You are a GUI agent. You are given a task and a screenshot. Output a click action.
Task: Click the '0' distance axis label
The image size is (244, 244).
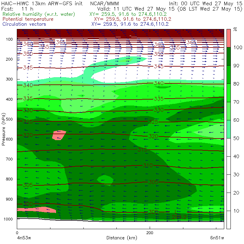pyautogui.click(x=17, y=233)
